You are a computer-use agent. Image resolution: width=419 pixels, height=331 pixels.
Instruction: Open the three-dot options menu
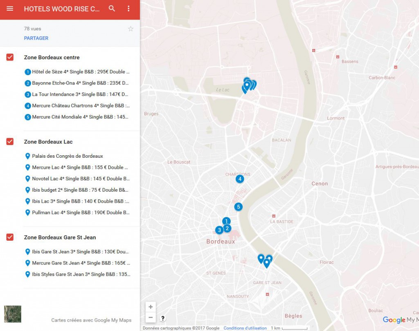coord(128,9)
